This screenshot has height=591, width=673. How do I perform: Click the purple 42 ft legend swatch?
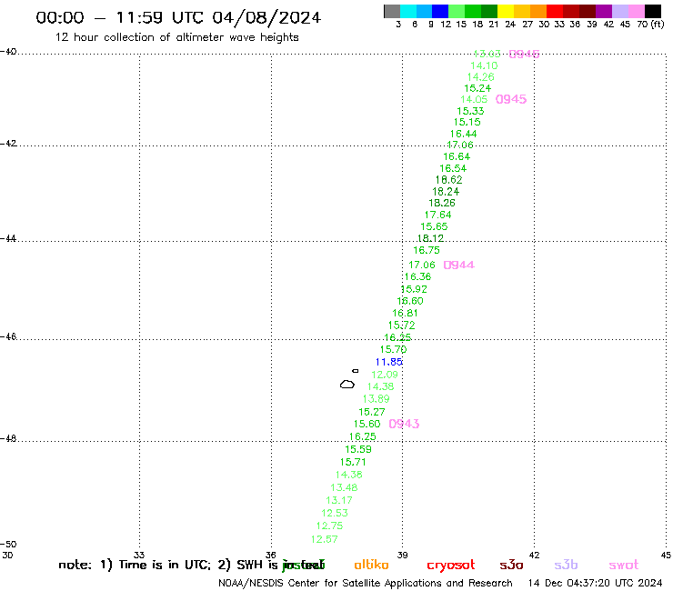click(x=604, y=11)
